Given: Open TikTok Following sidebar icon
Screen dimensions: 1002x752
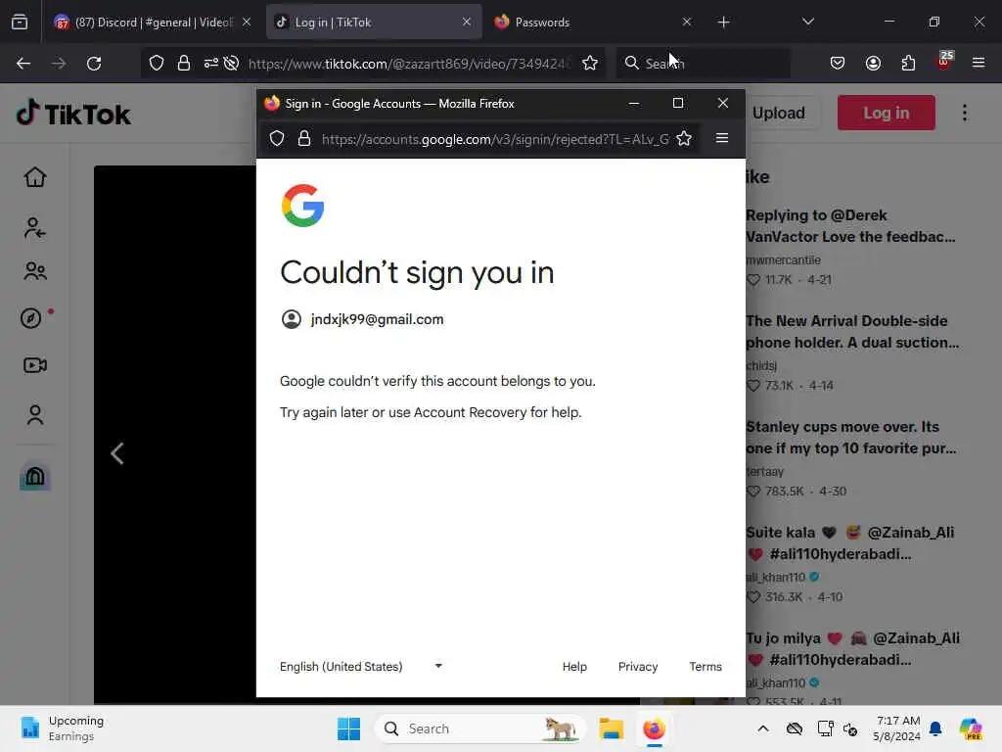Looking at the screenshot, I should point(35,227).
